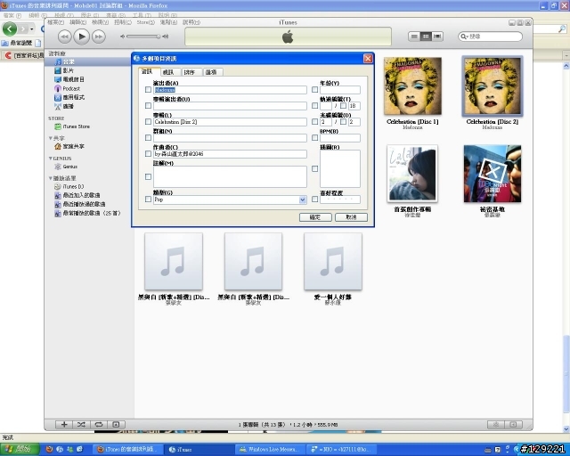Select the Music library in the sidebar

[87, 61]
